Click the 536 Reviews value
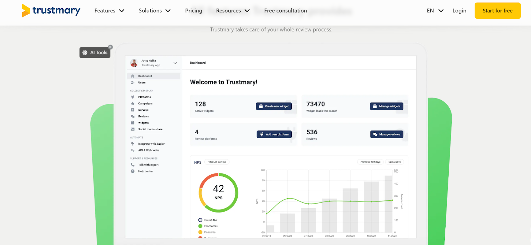Viewport: 531px width, 245px height. click(x=312, y=132)
